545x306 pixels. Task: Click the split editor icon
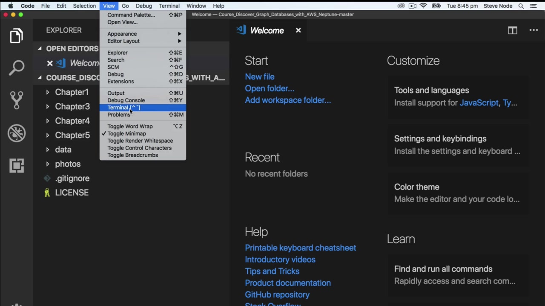[512, 31]
